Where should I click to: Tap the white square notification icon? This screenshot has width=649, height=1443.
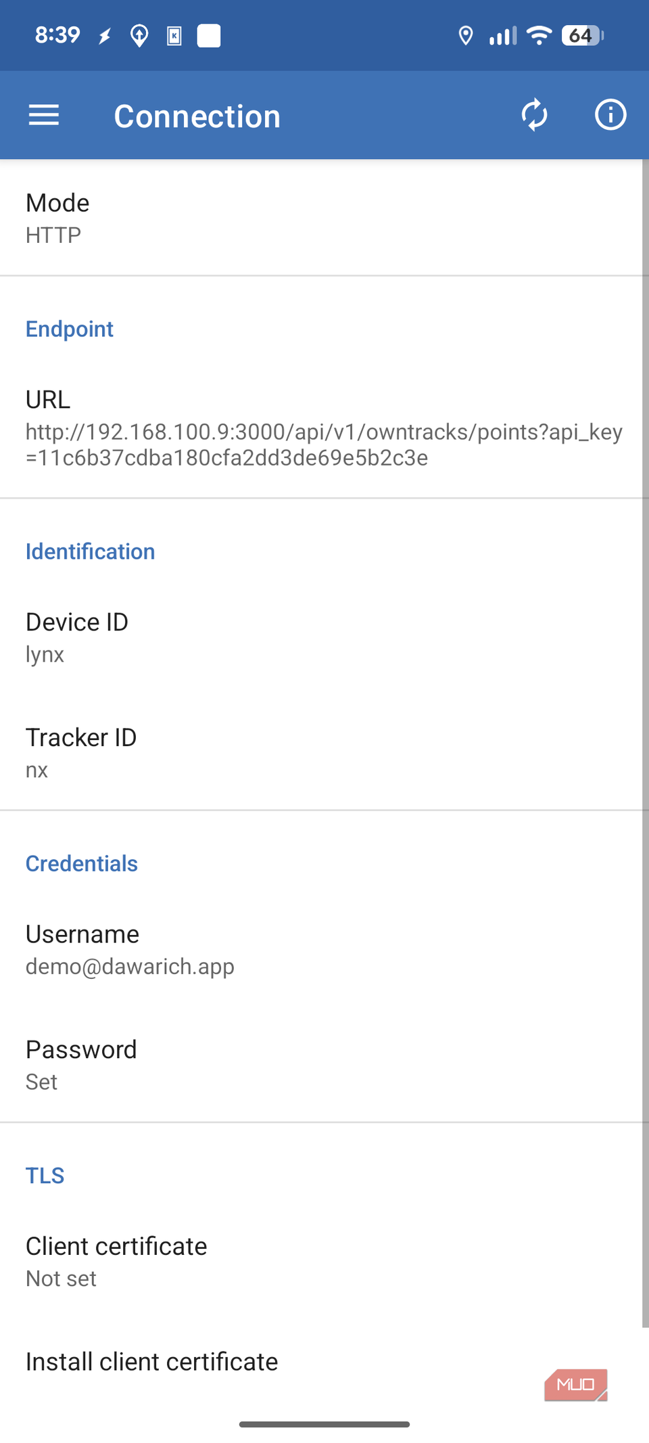(x=209, y=36)
